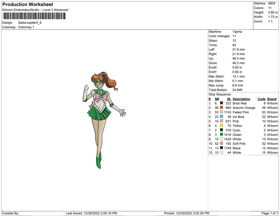The width and height of the screenshot is (280, 216).
Task: Select the Faded Pink thread swatch
Action: pos(221,112)
